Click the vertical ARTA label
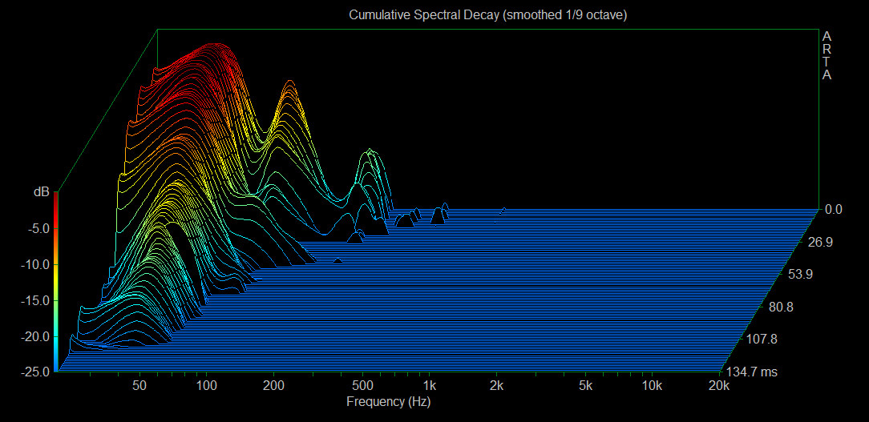Viewport: 869px width, 422px height. point(827,56)
